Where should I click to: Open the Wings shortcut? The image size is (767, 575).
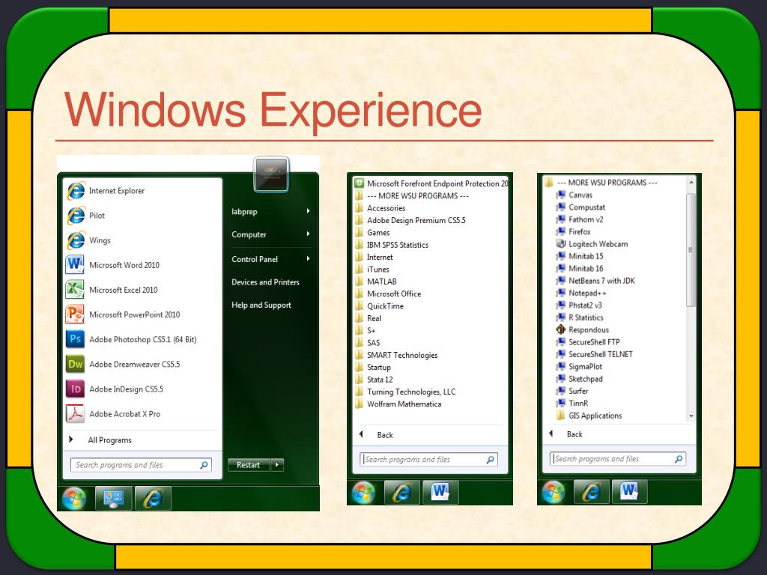[x=89, y=240]
